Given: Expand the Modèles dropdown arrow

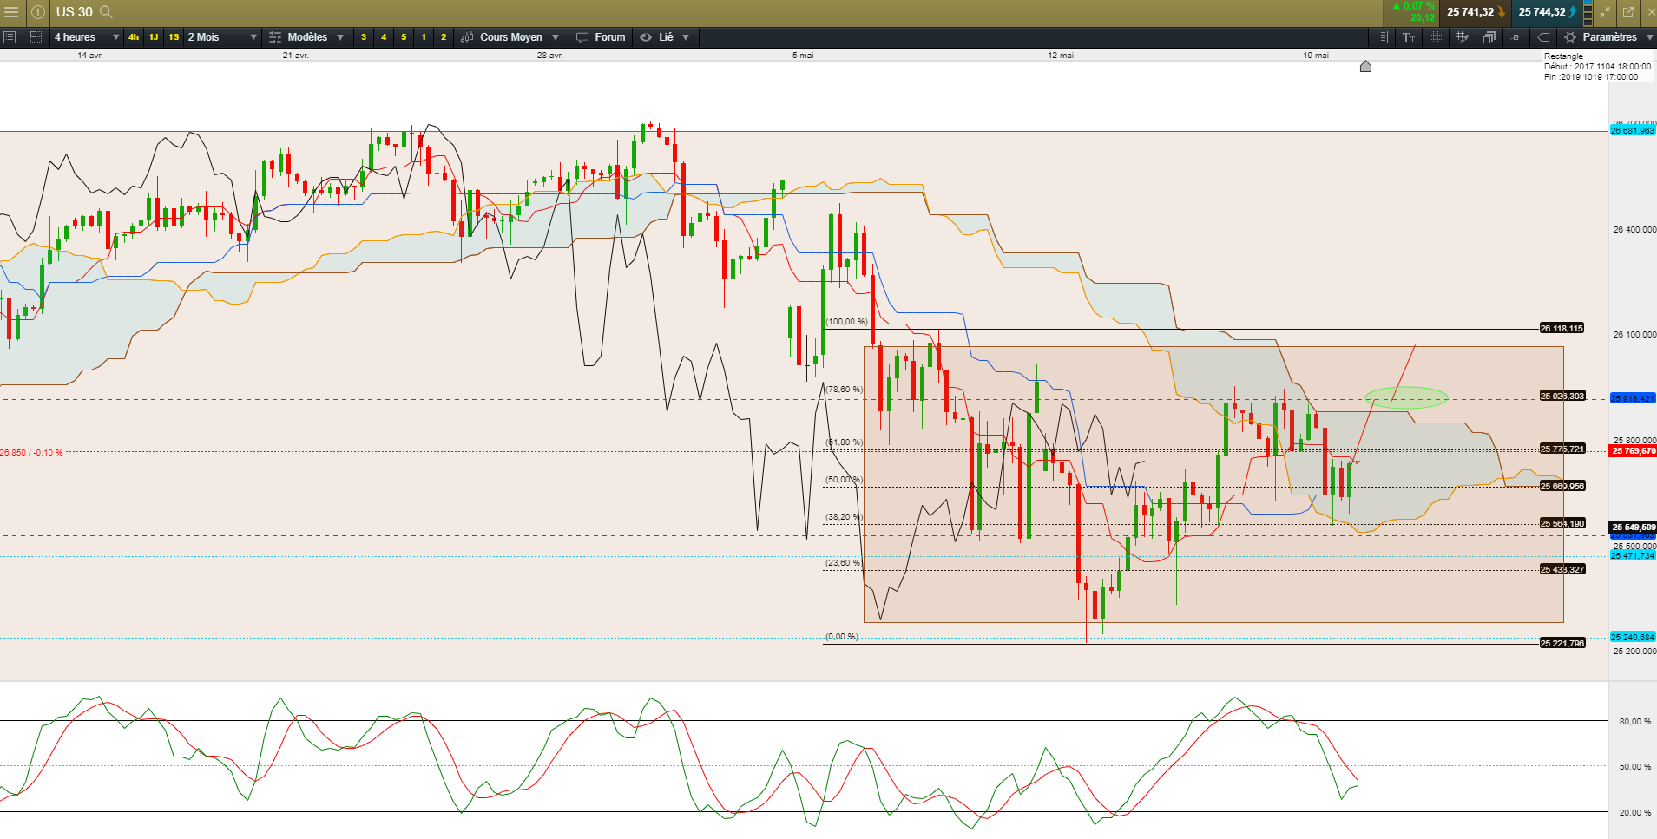Looking at the screenshot, I should pos(340,37).
